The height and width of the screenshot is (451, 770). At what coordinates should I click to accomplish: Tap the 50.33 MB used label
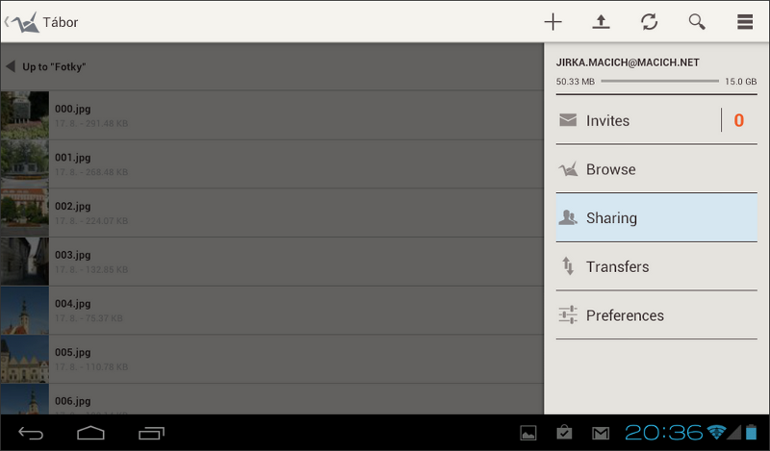tap(575, 82)
